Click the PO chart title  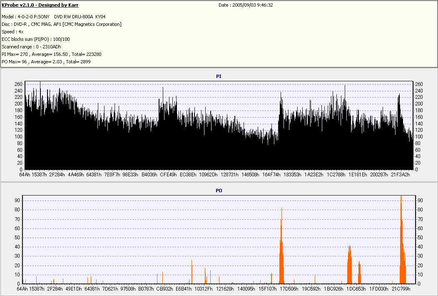pos(219,191)
